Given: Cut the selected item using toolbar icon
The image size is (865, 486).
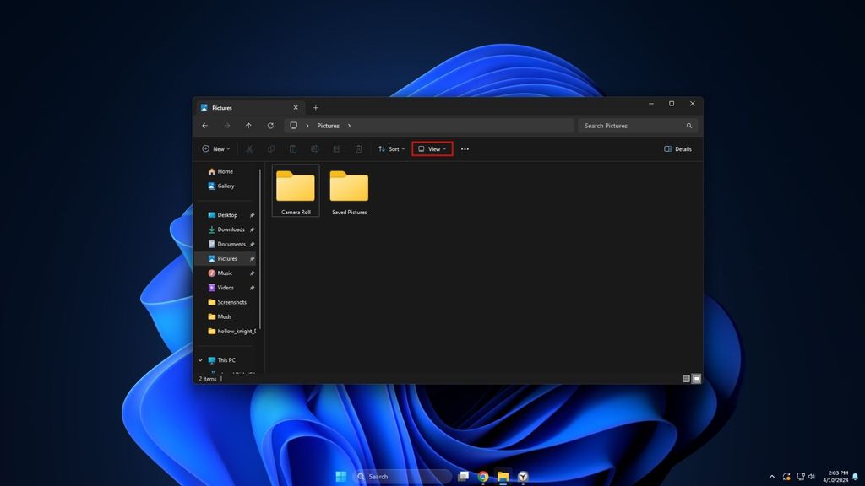Looking at the screenshot, I should pos(250,149).
